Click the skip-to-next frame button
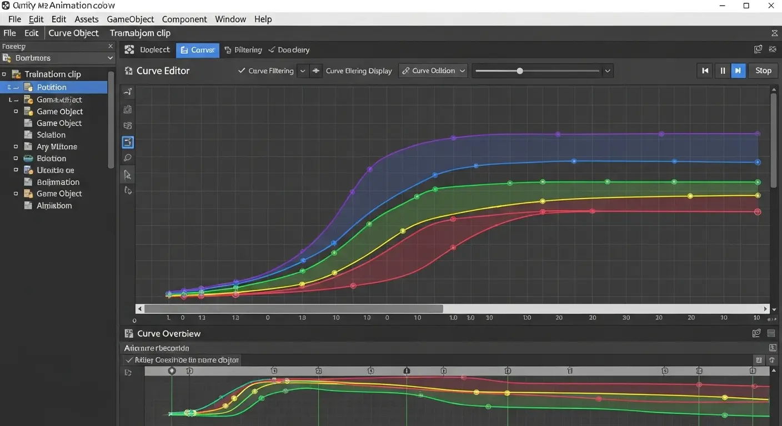Screen dimensions: 782x426 pyautogui.click(x=738, y=70)
